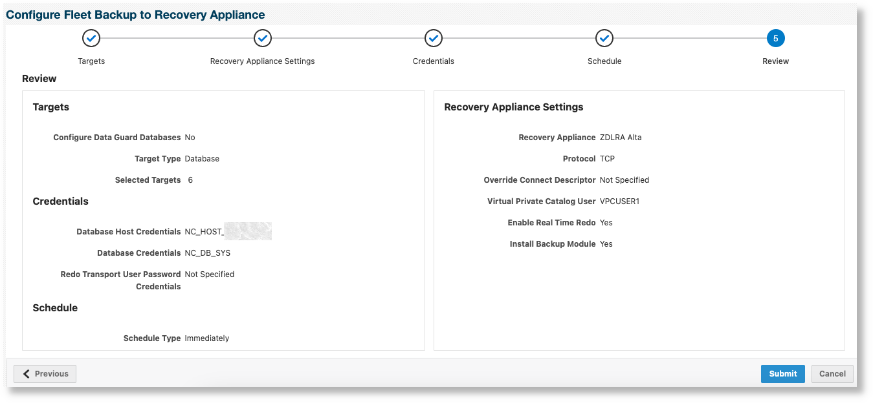Click the Recovery Appliance Settings panel heading

[514, 107]
